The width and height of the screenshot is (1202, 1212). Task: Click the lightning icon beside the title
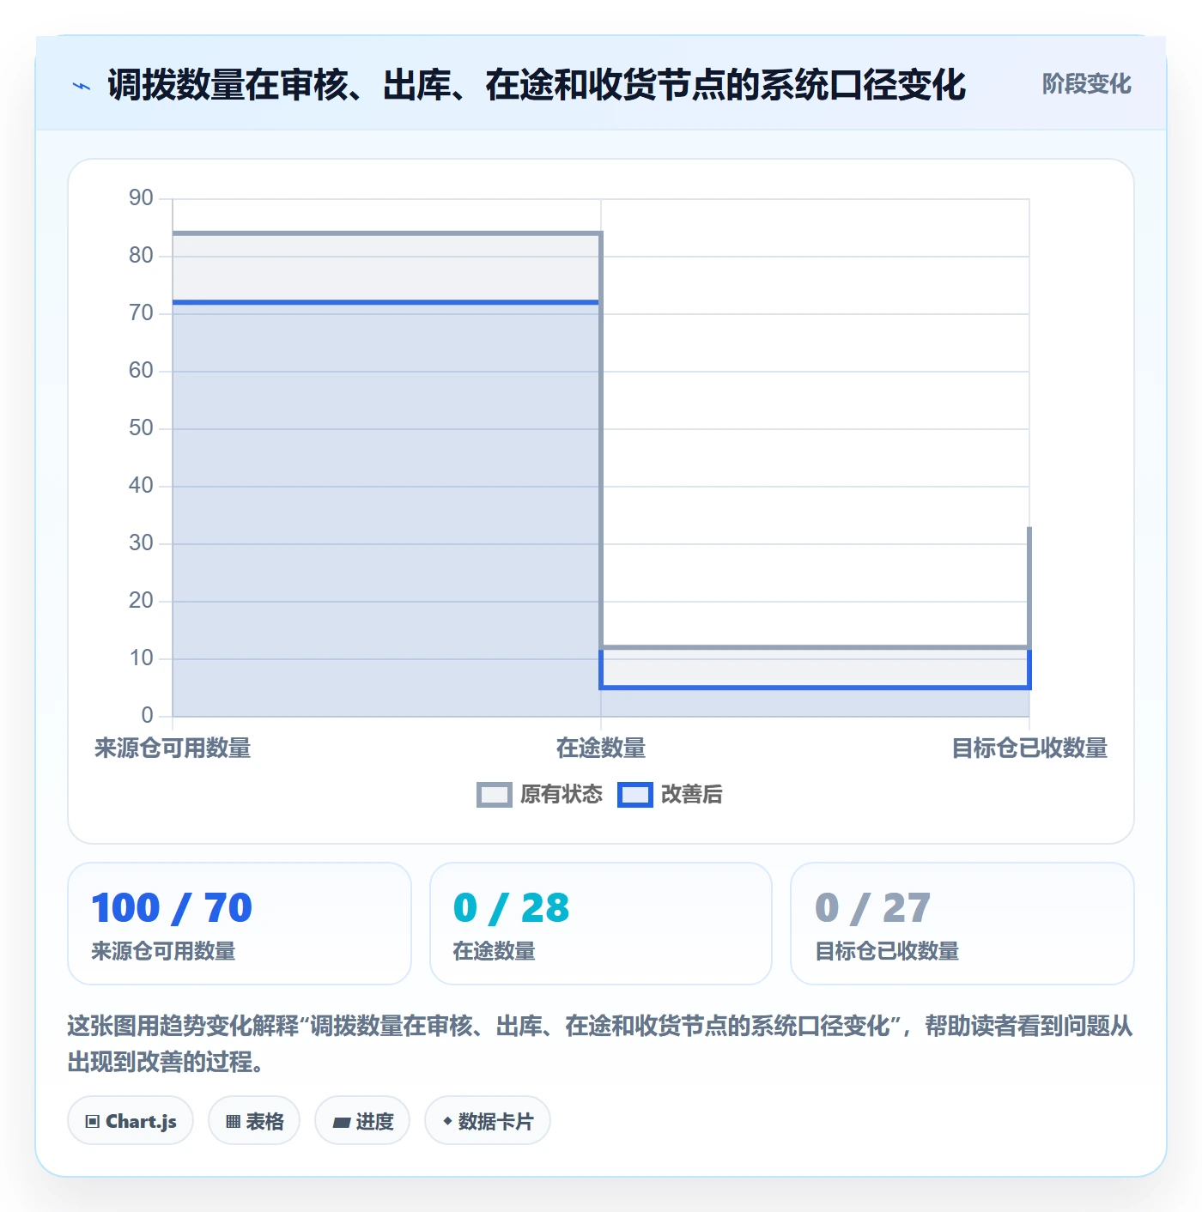[82, 85]
